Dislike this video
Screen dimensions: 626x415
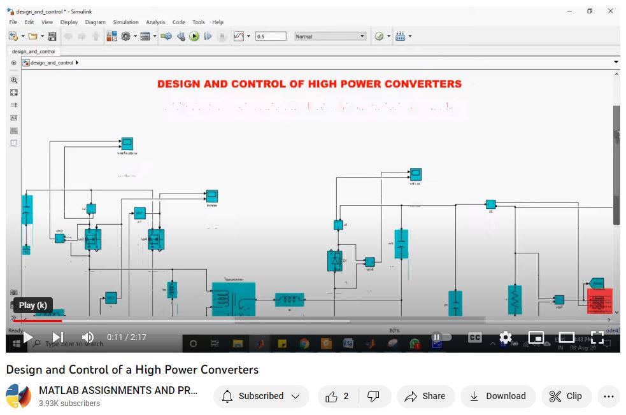[x=374, y=396]
